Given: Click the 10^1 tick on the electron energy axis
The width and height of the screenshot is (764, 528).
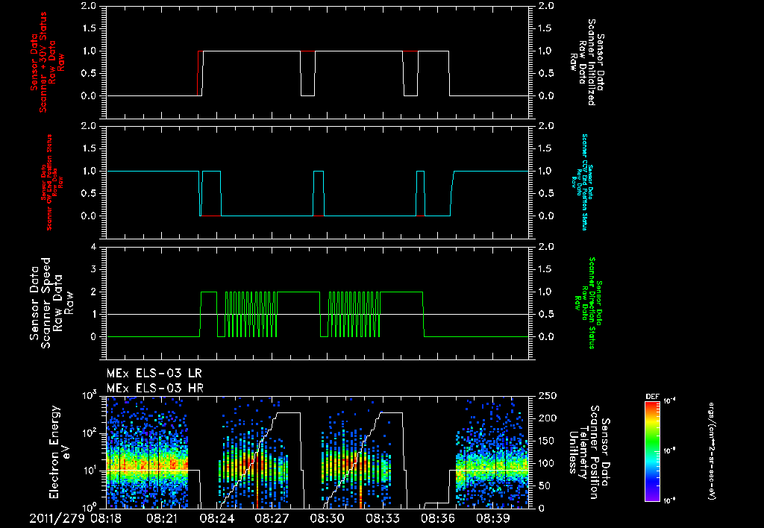Looking at the screenshot, I should (x=90, y=471).
